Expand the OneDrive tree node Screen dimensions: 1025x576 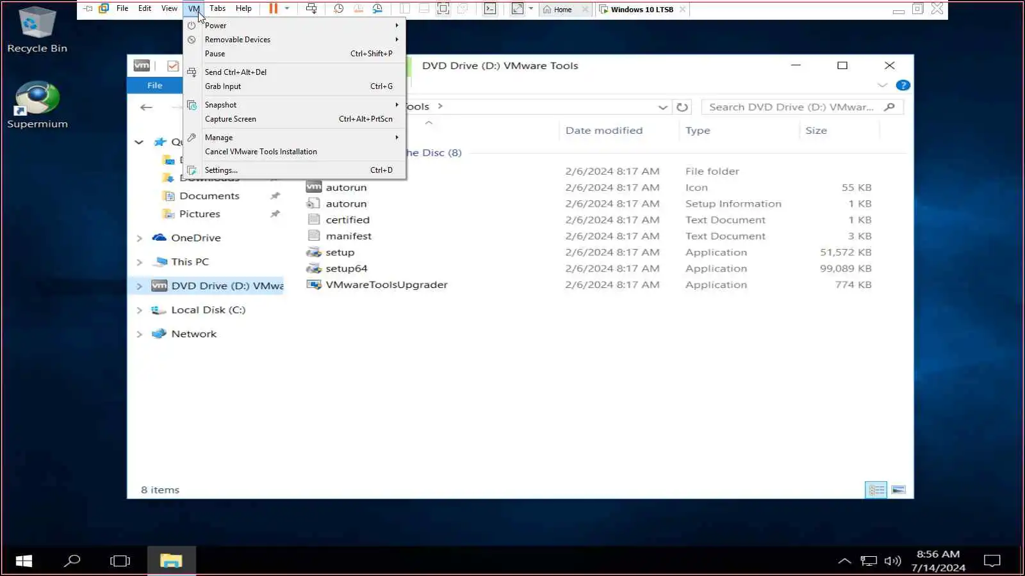pos(139,238)
